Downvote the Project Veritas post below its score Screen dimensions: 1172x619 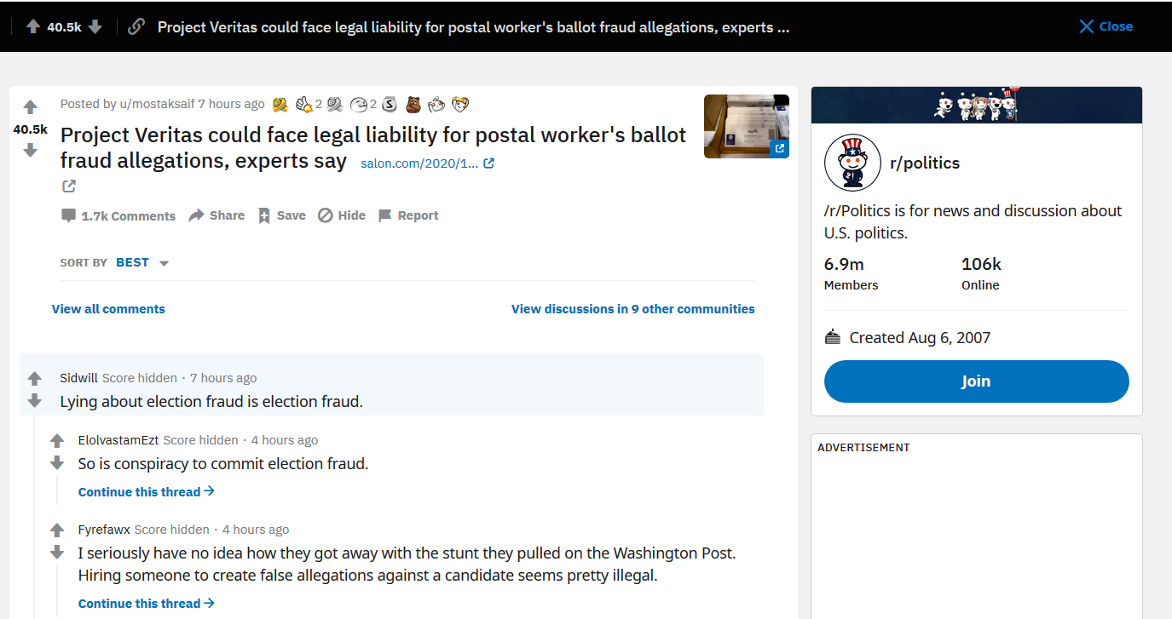31,151
